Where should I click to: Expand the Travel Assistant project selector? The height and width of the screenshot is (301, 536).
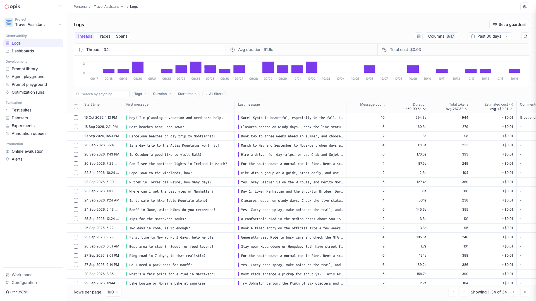[x=33, y=22]
